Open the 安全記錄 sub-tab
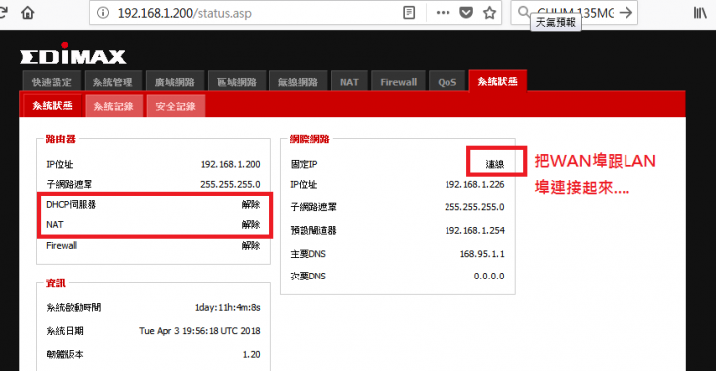Image resolution: width=716 pixels, height=371 pixels. pyautogui.click(x=176, y=106)
